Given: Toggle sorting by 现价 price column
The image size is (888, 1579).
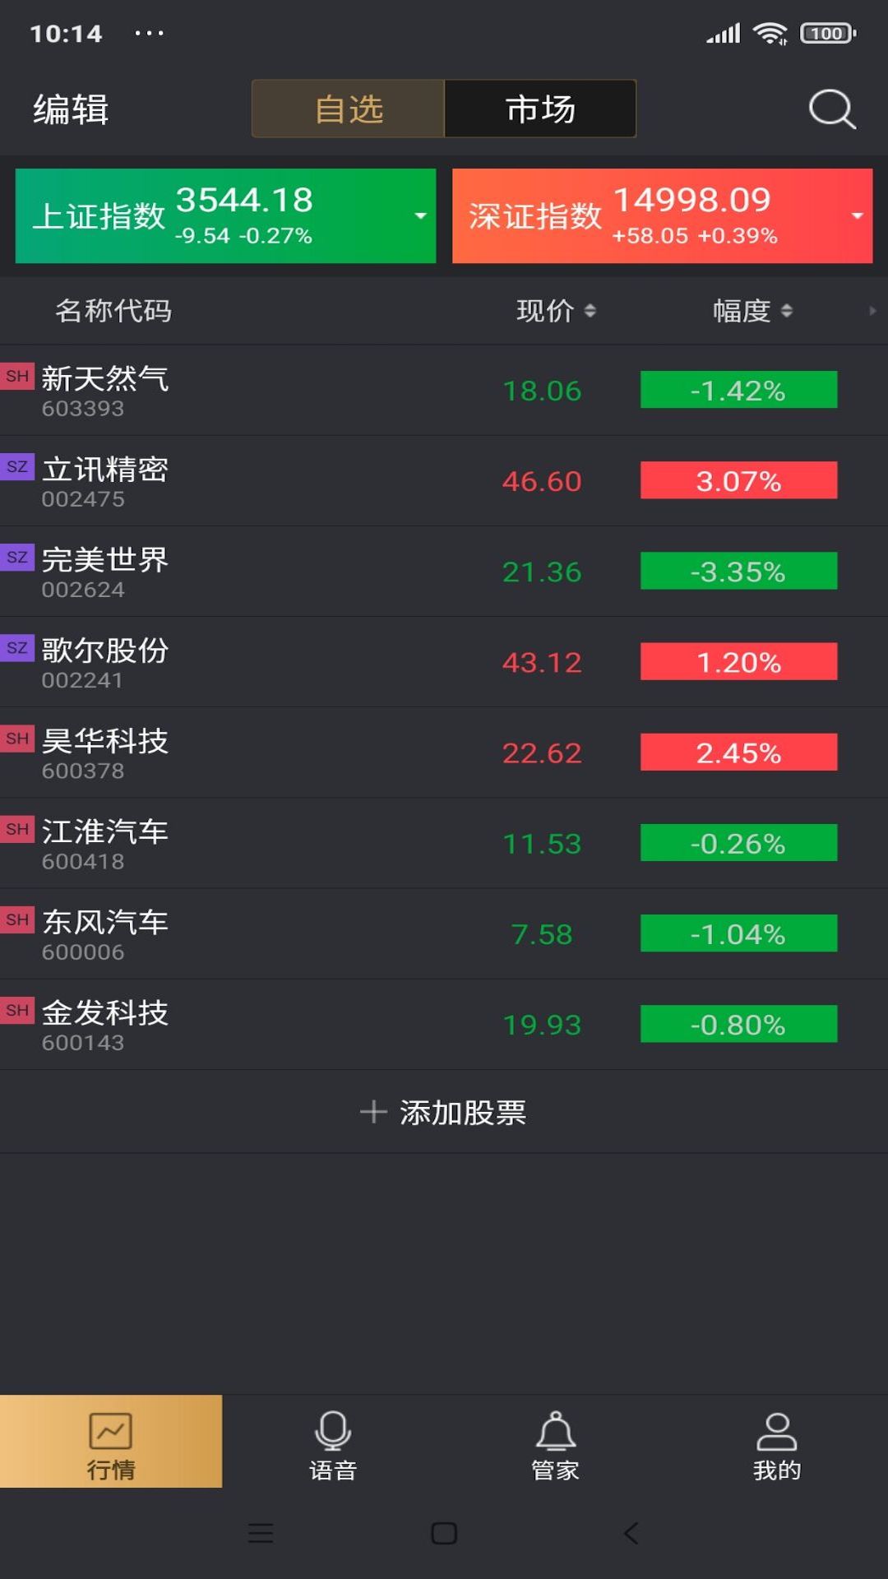Looking at the screenshot, I should click(x=556, y=311).
